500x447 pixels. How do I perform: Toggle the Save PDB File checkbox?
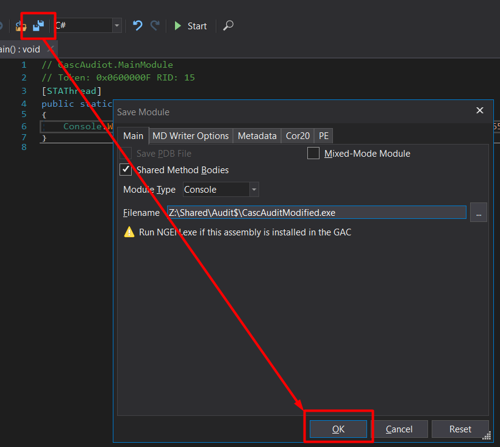click(126, 154)
